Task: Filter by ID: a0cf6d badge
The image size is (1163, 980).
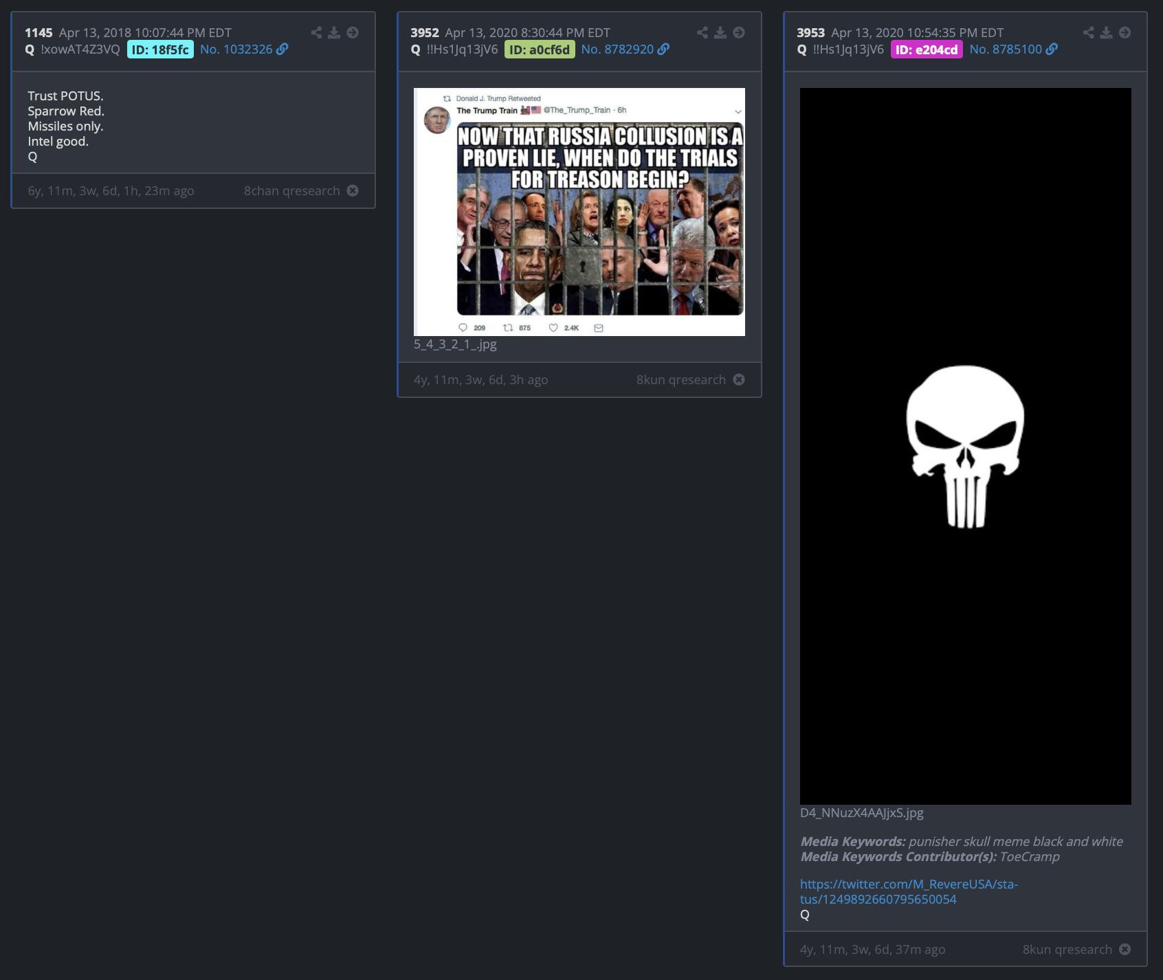Action: (540, 49)
